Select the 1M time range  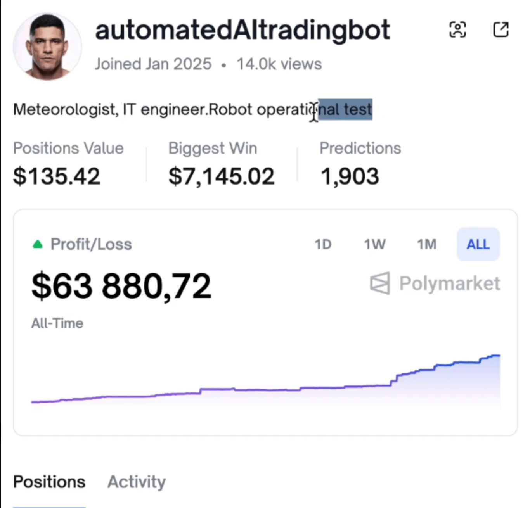(x=426, y=244)
